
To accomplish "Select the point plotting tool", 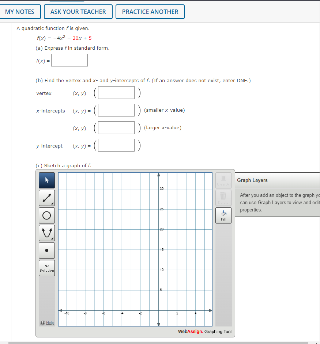I will pyautogui.click(x=46, y=250).
